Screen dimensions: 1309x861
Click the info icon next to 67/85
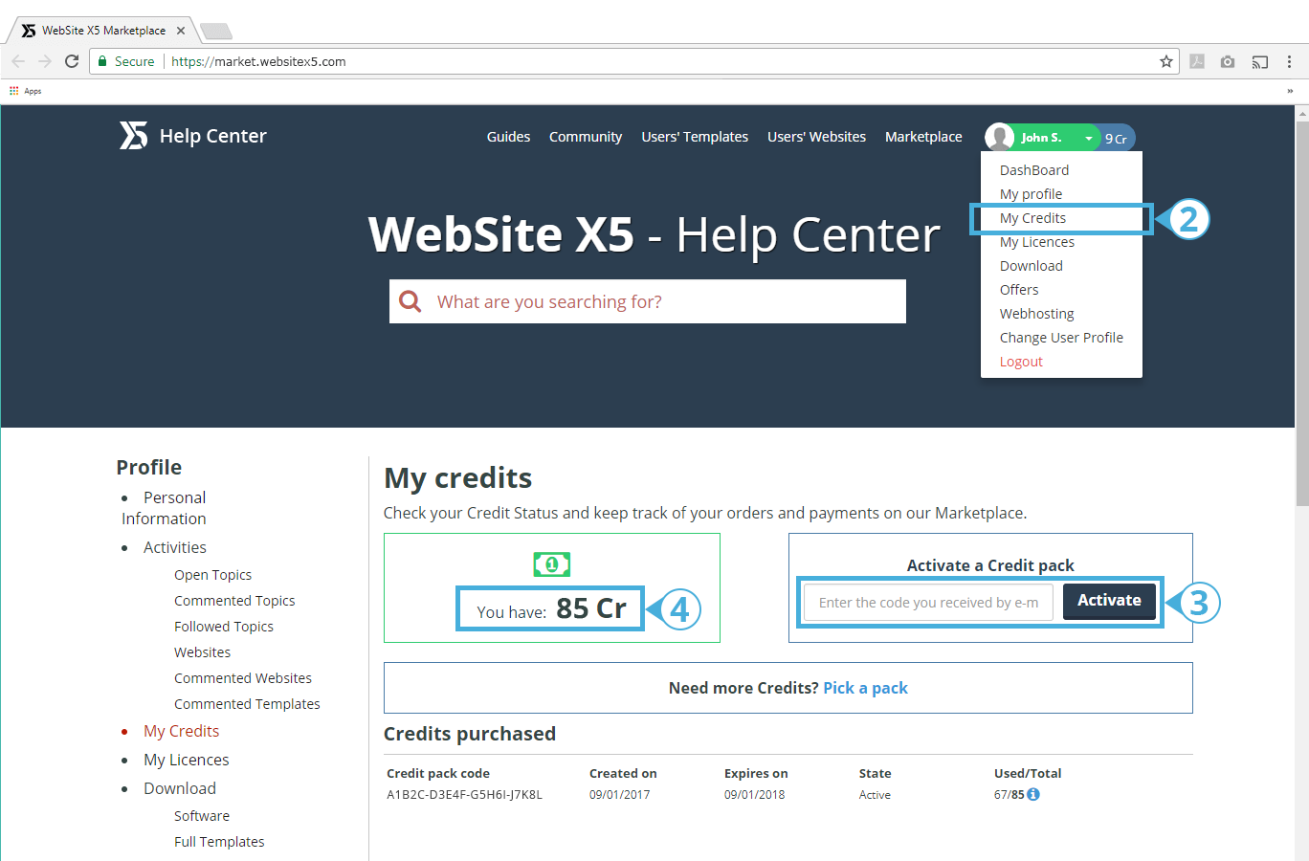[x=1033, y=794]
